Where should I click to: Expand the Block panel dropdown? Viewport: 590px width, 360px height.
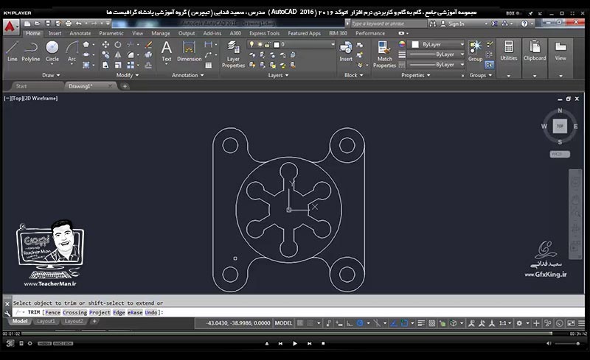pyautogui.click(x=354, y=75)
